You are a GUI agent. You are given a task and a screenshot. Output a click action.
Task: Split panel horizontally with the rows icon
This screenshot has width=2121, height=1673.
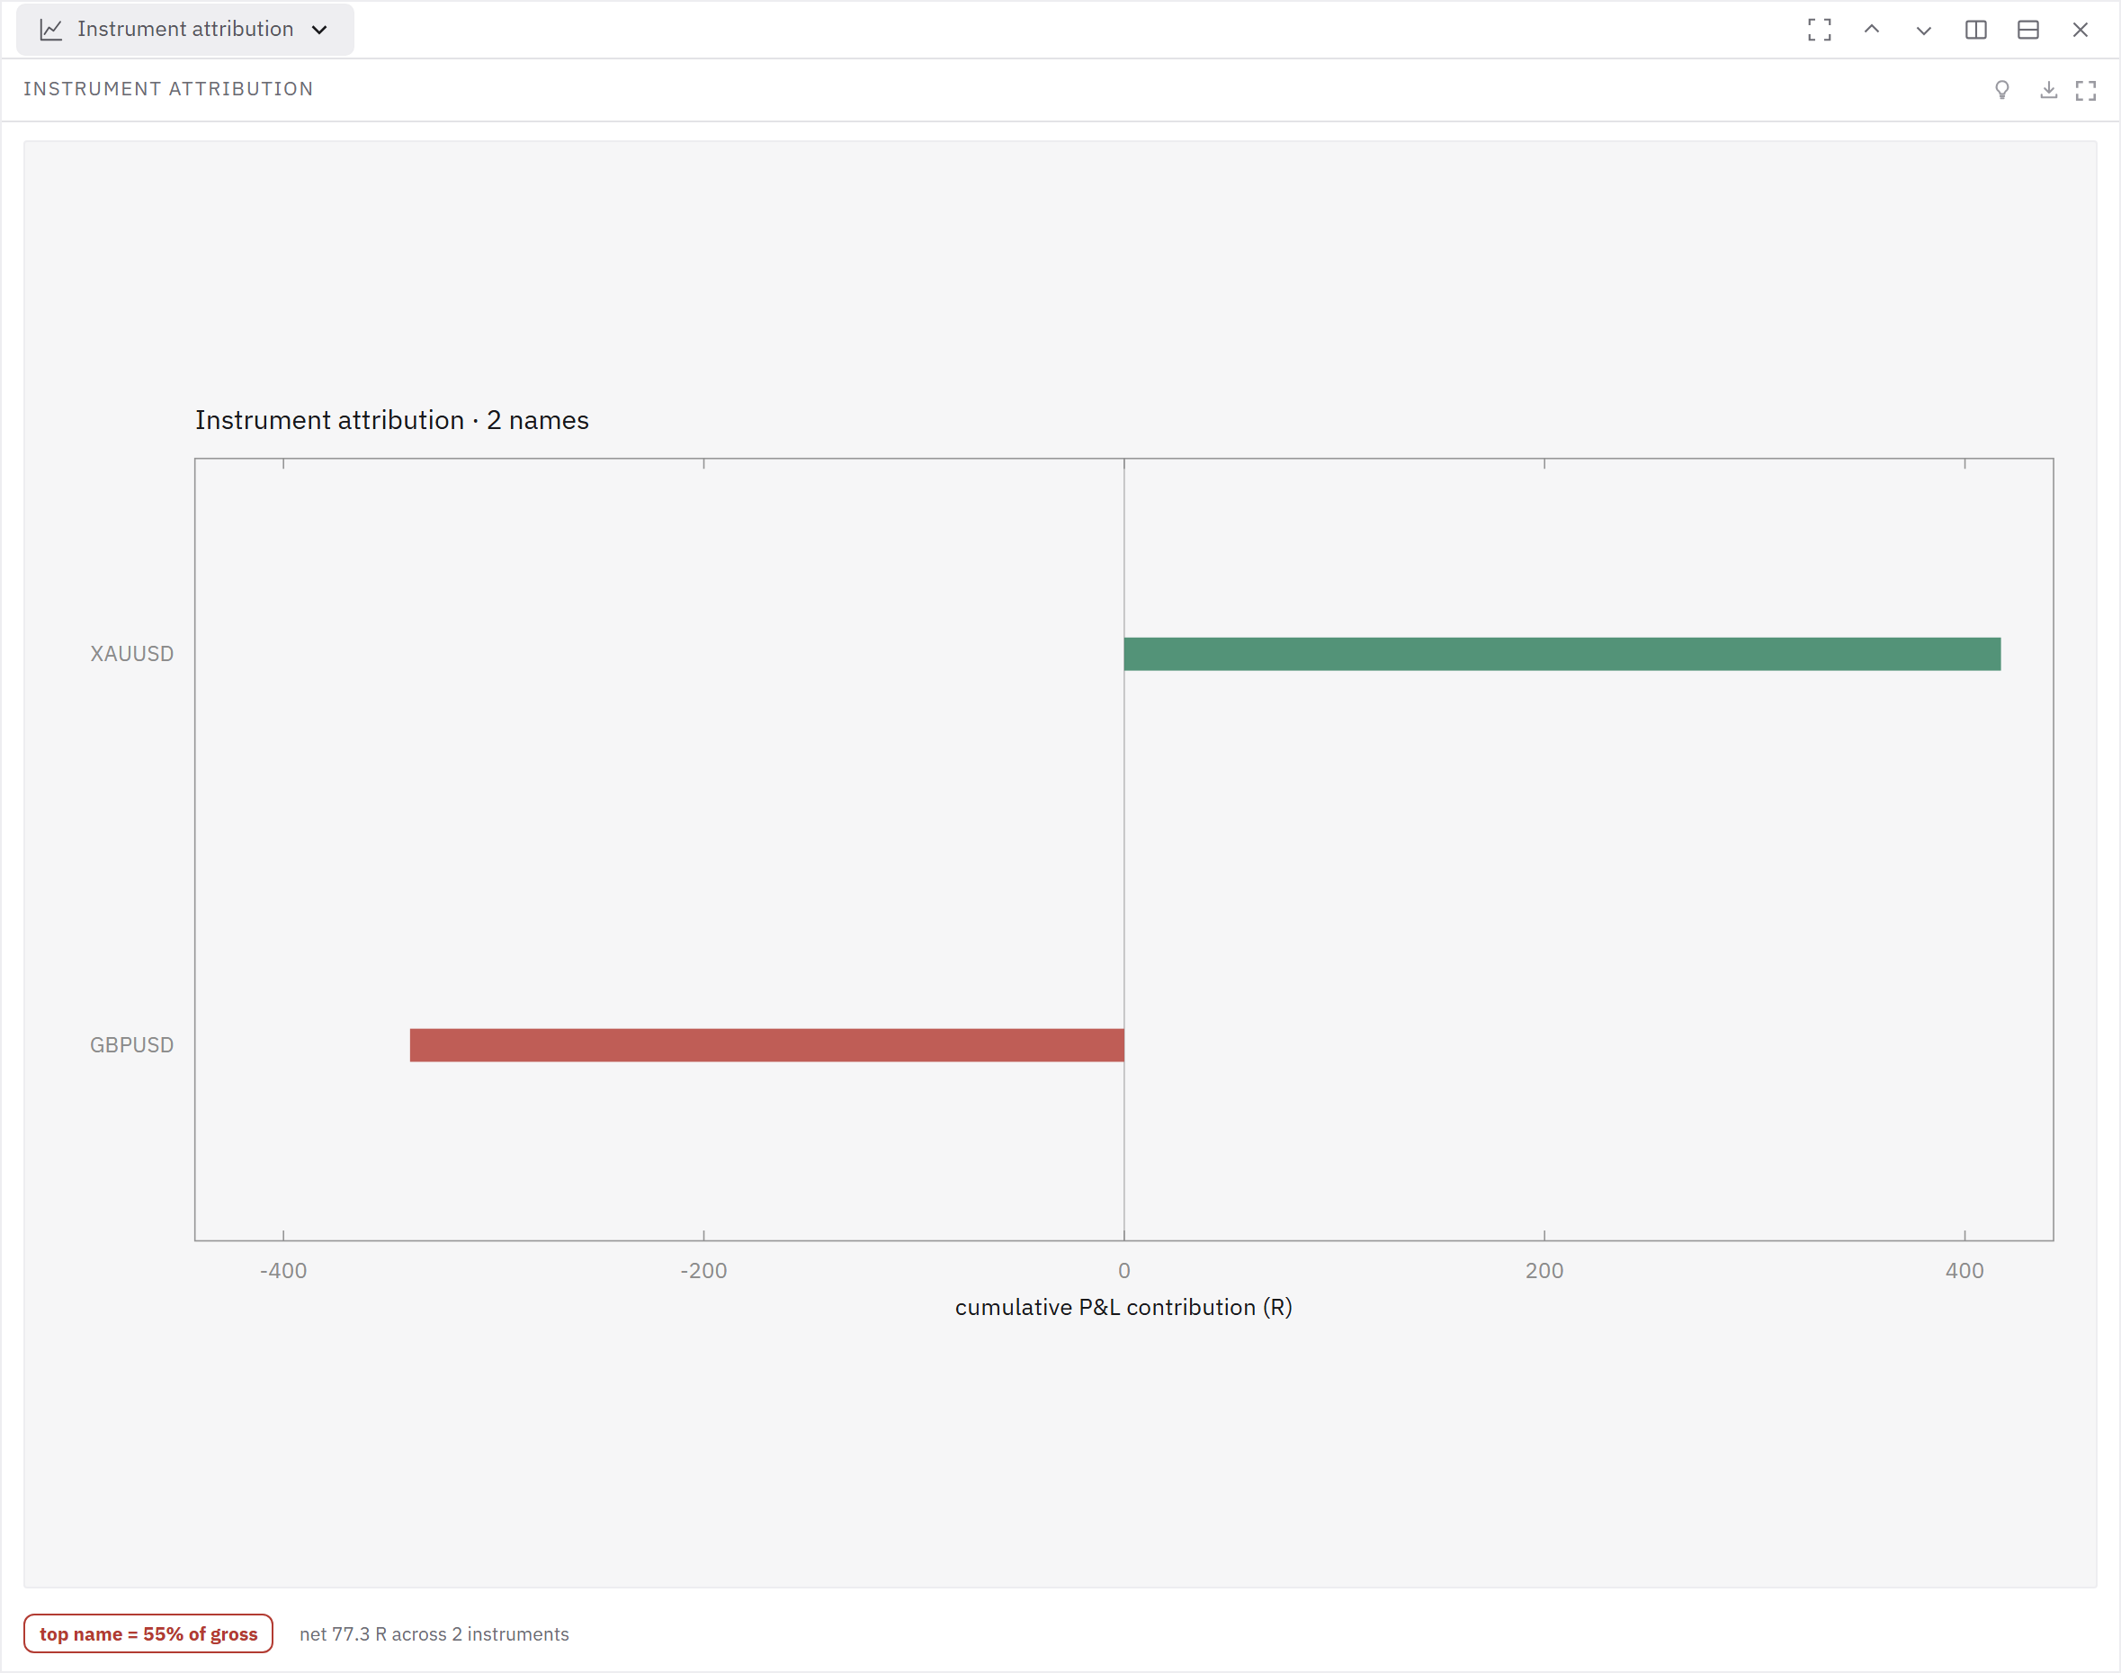pyautogui.click(x=2028, y=30)
